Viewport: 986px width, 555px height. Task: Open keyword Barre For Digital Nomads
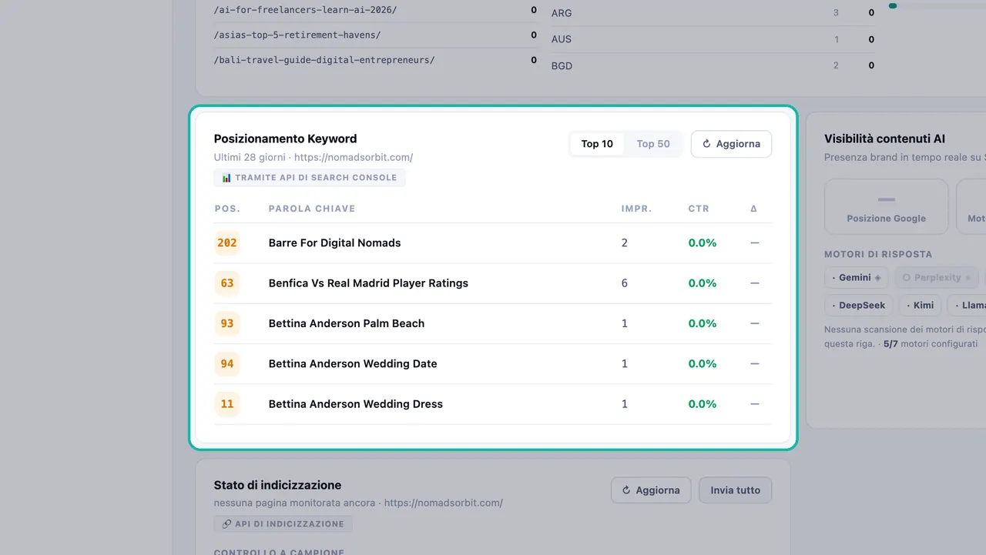point(334,243)
